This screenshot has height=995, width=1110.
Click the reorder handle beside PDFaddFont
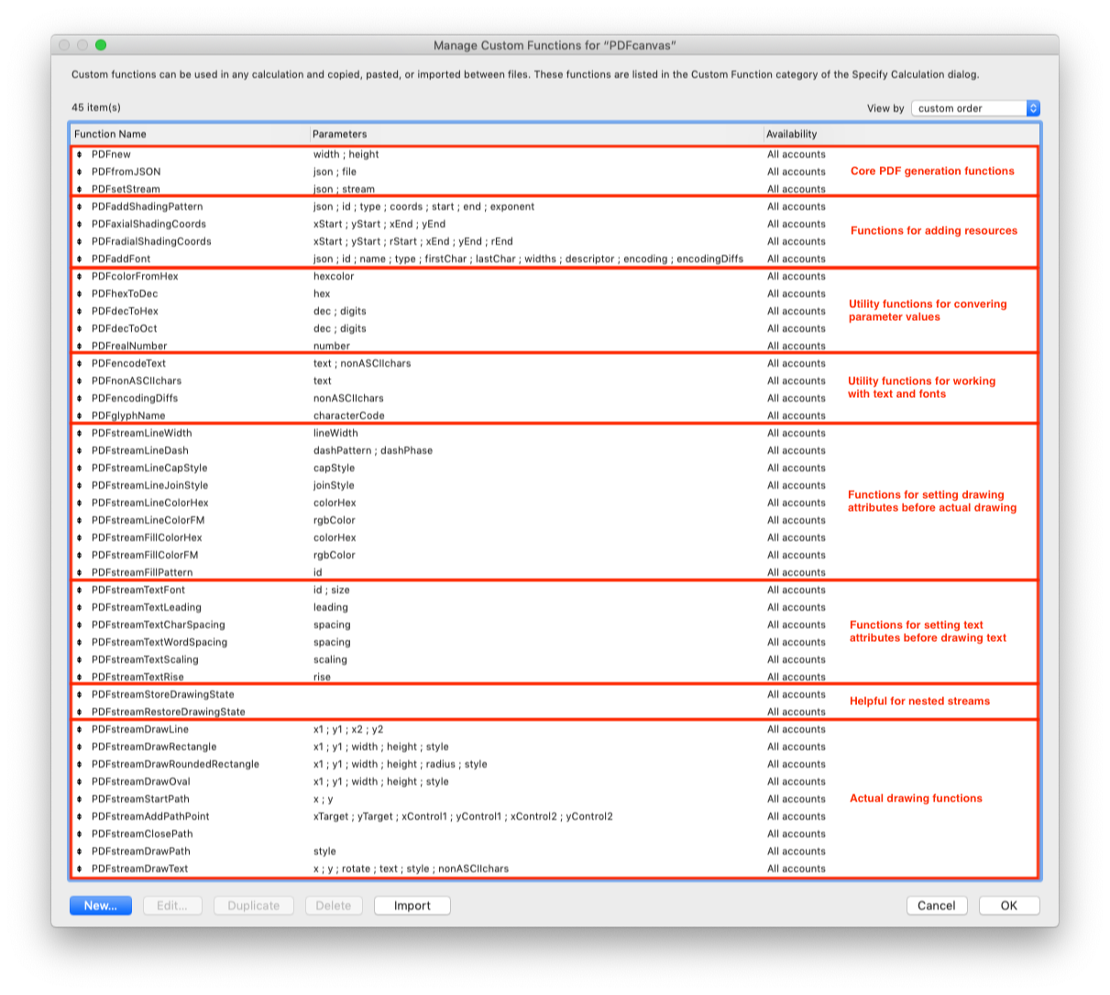tap(80, 259)
